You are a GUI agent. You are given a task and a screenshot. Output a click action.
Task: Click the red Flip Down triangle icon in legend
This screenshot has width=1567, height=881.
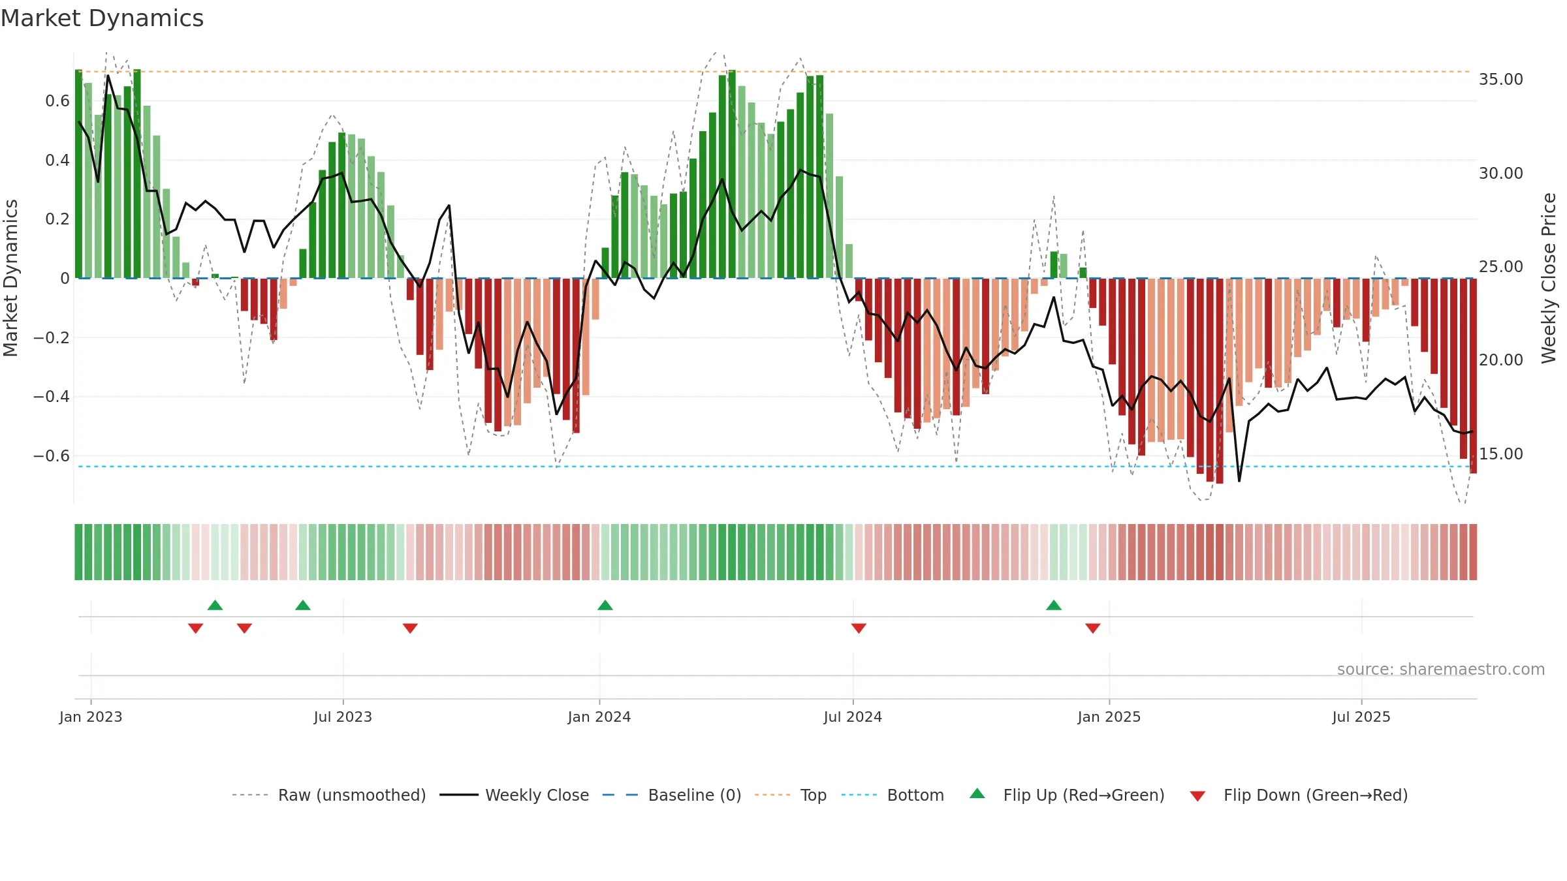click(1197, 796)
